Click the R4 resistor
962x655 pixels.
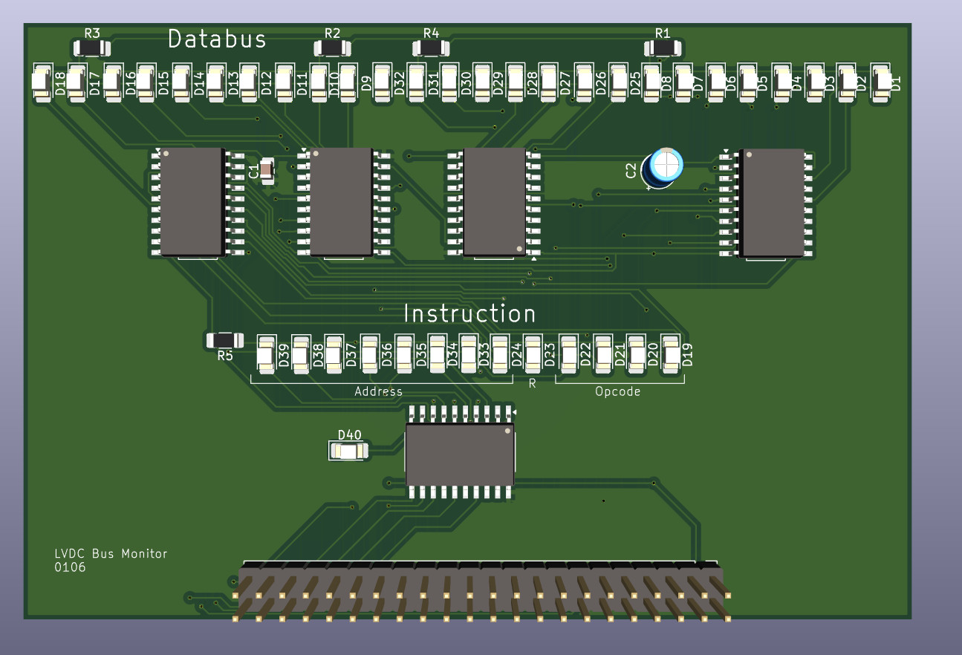point(431,48)
